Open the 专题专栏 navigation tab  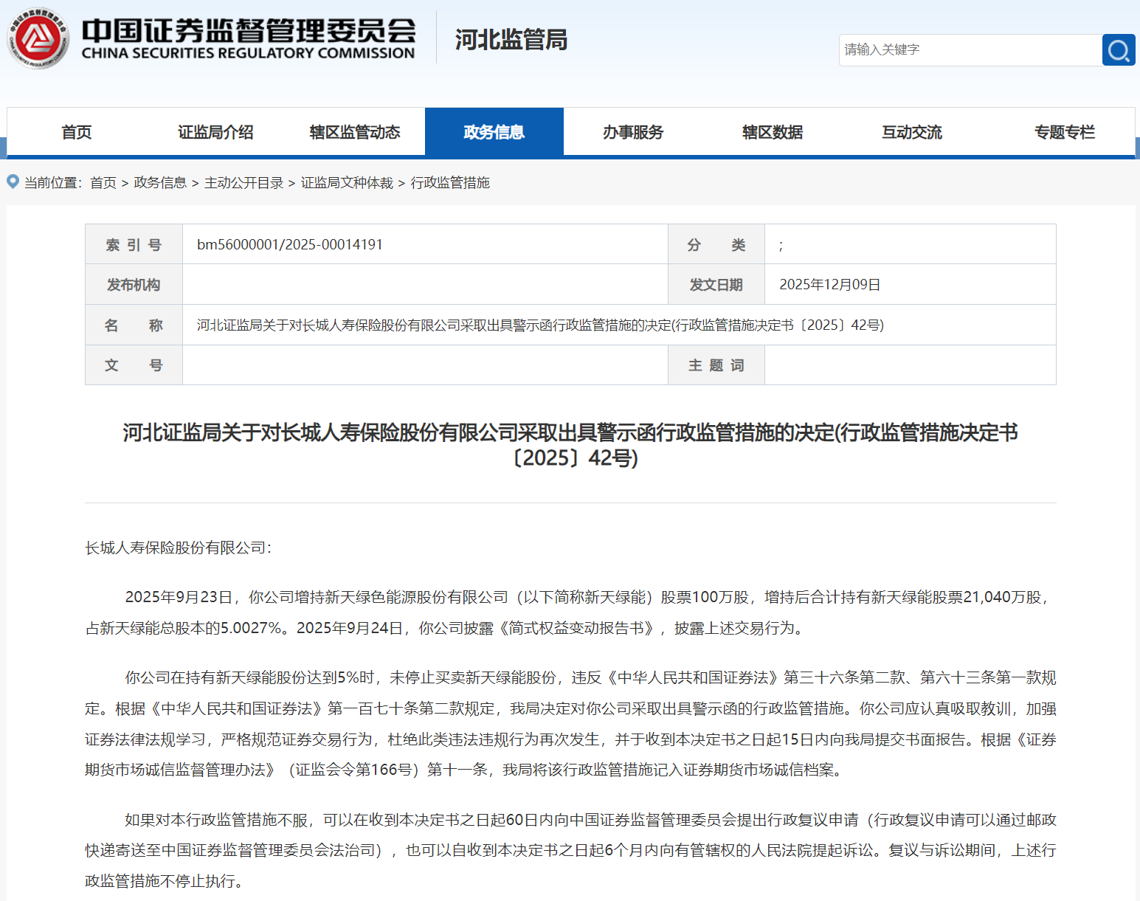(x=1065, y=132)
